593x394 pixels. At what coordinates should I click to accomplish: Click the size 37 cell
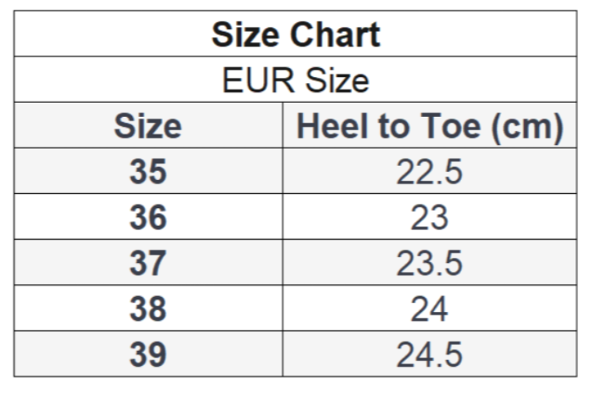pyautogui.click(x=148, y=264)
